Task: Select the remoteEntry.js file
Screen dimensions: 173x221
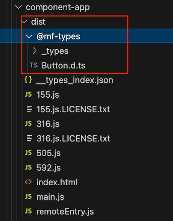Action: pos(65,212)
